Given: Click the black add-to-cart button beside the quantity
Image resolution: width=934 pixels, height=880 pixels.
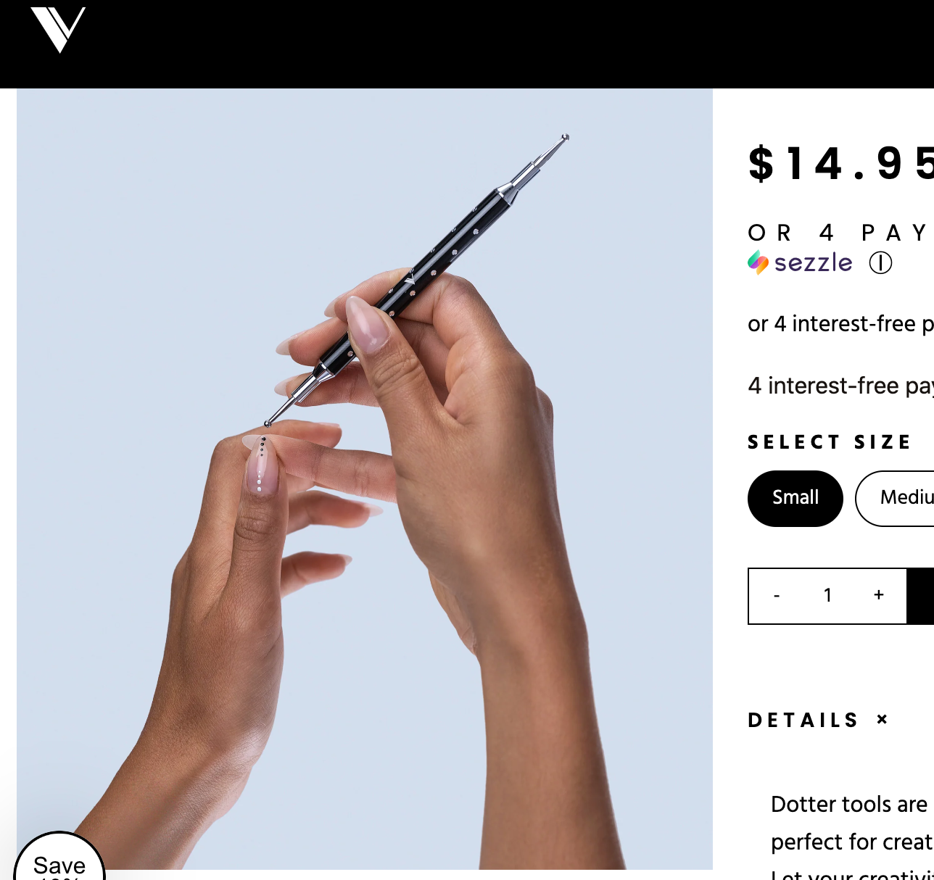Looking at the screenshot, I should (920, 596).
